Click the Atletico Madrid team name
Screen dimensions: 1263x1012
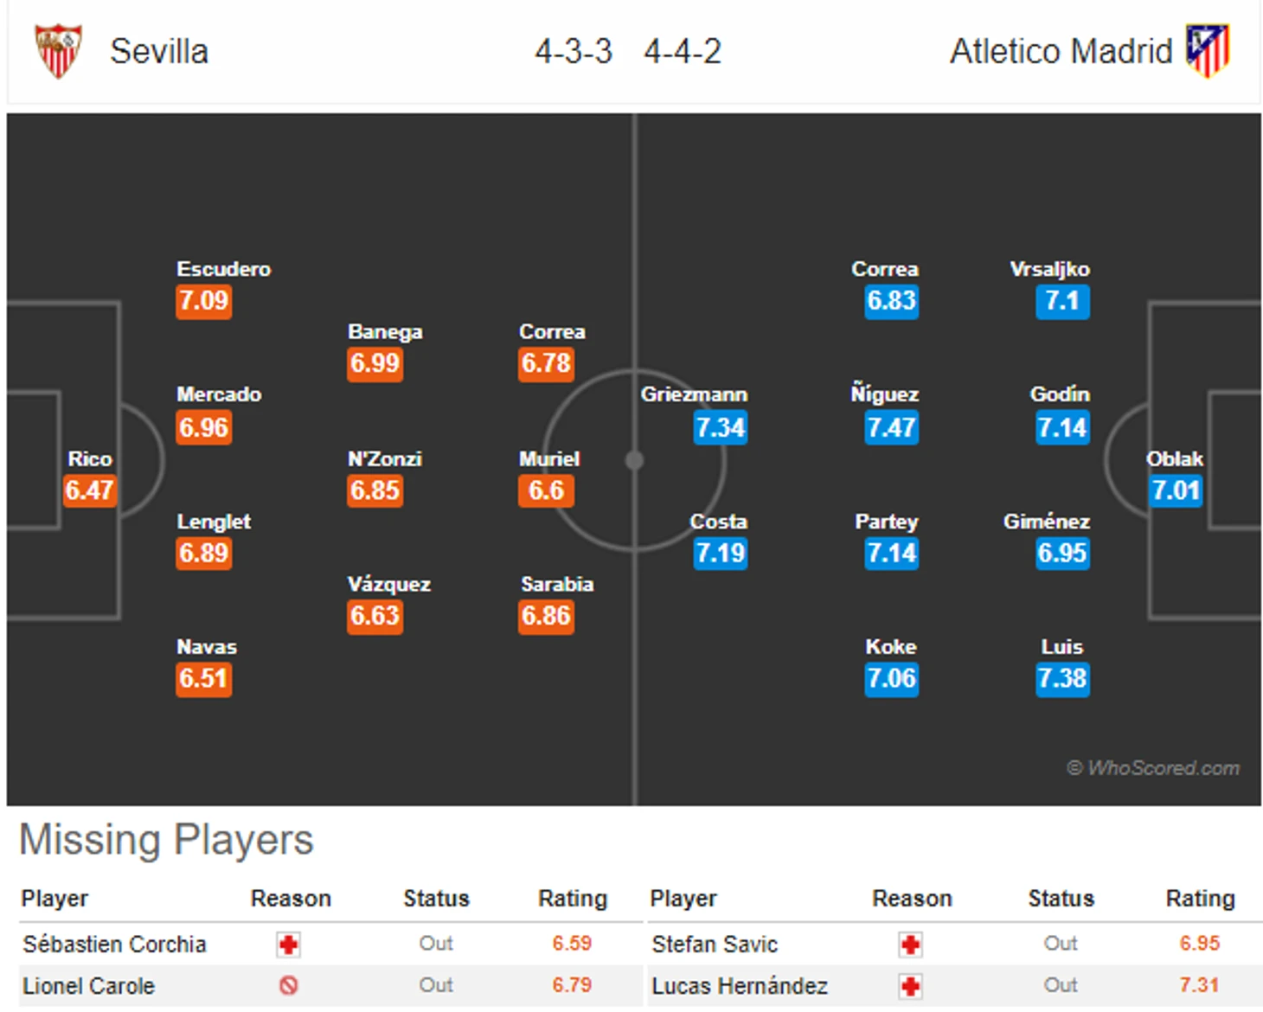pos(1061,52)
